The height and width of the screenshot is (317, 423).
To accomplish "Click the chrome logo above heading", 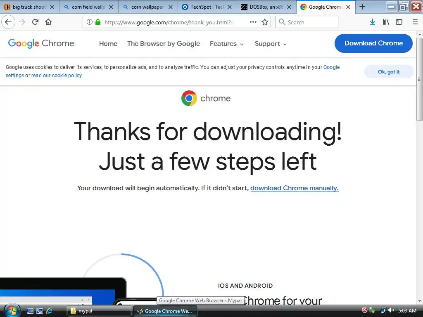I will tap(206, 98).
